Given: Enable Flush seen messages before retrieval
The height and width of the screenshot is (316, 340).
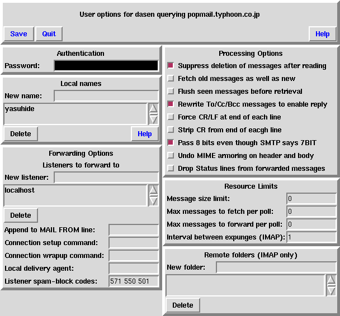Looking at the screenshot, I should [x=171, y=91].
